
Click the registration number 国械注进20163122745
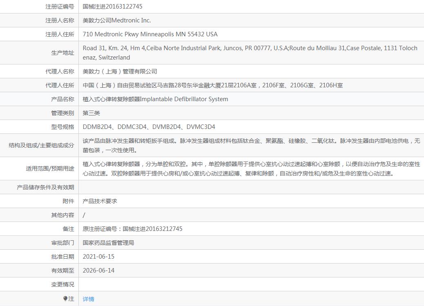tap(112, 7)
